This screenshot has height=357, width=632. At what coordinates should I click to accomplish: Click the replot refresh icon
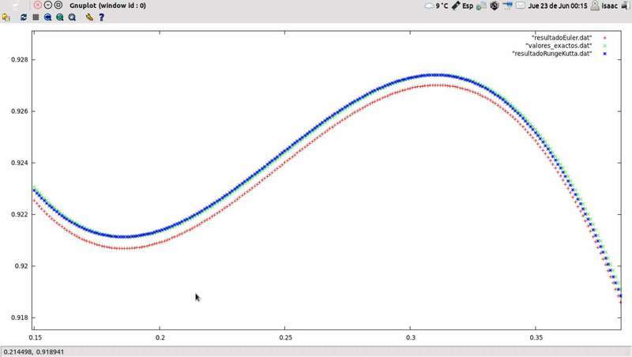coord(24,17)
